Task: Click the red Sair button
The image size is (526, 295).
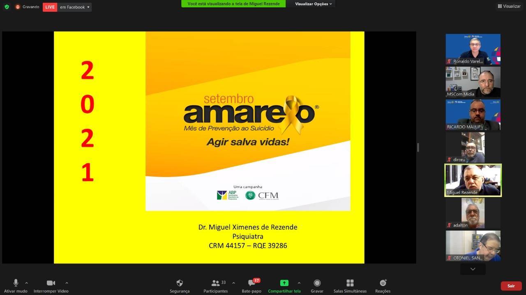Action: [x=511, y=286]
